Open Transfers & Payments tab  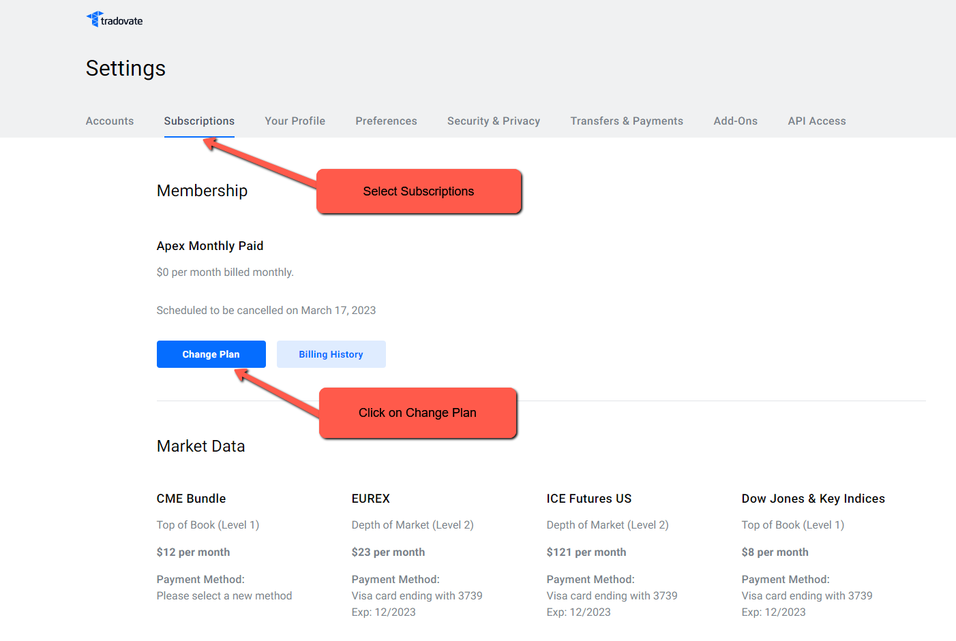coord(627,121)
